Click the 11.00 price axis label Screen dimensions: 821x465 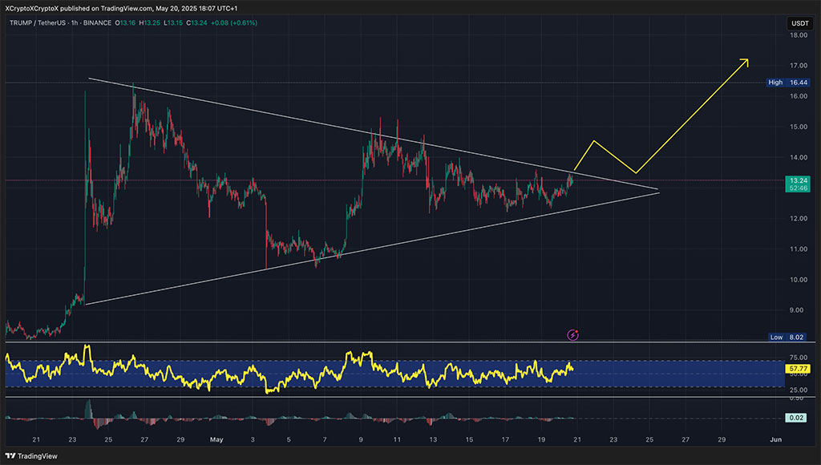[x=799, y=249]
